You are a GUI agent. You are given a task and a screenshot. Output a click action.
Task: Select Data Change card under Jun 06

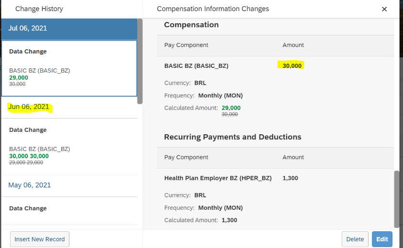pyautogui.click(x=69, y=147)
